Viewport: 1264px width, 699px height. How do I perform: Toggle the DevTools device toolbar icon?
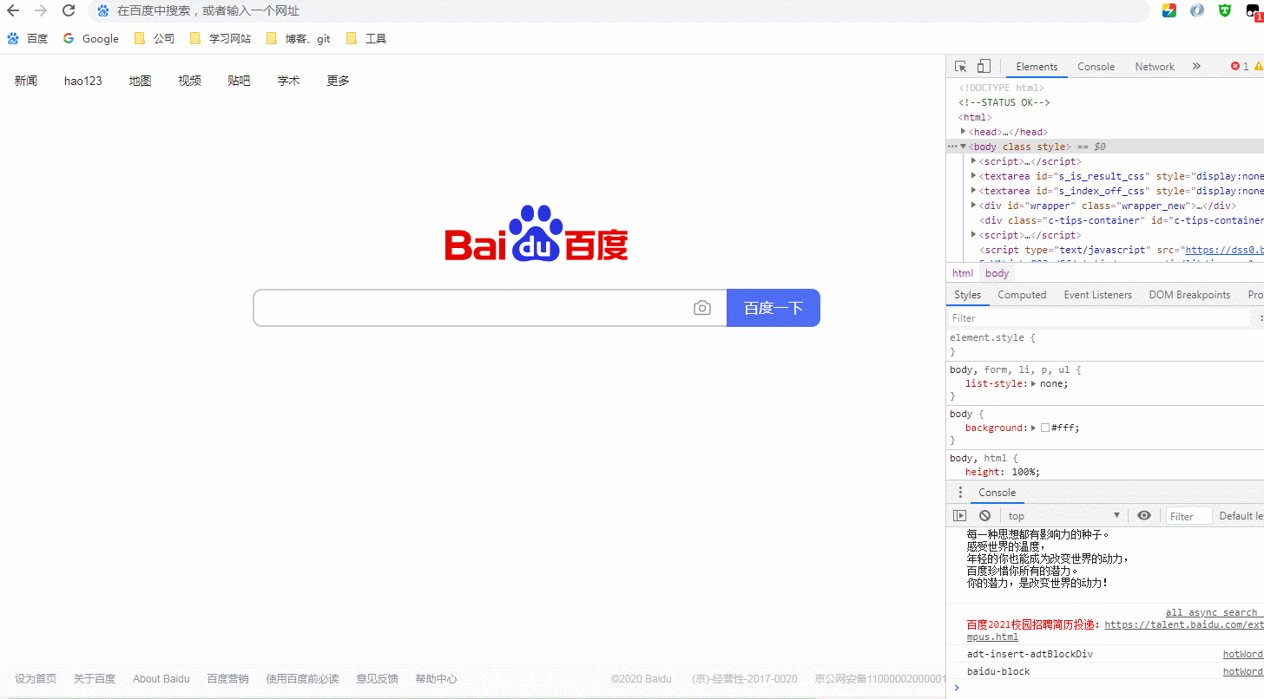click(x=984, y=67)
